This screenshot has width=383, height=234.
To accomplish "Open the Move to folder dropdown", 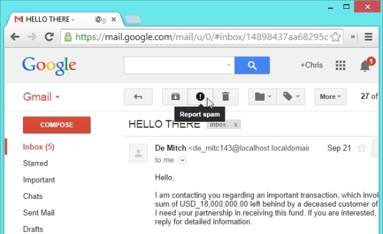I will click(x=262, y=97).
